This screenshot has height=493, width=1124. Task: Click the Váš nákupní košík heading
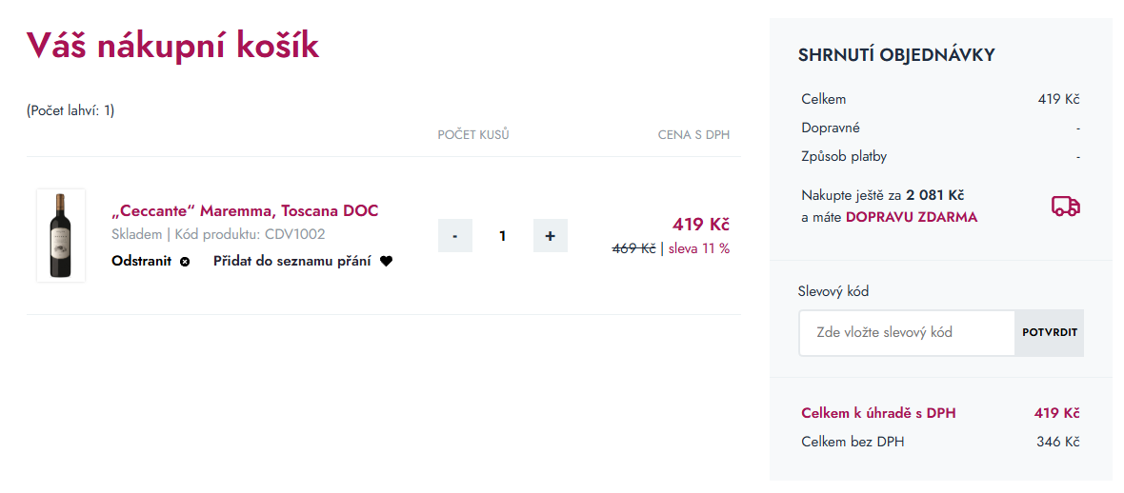point(172,46)
